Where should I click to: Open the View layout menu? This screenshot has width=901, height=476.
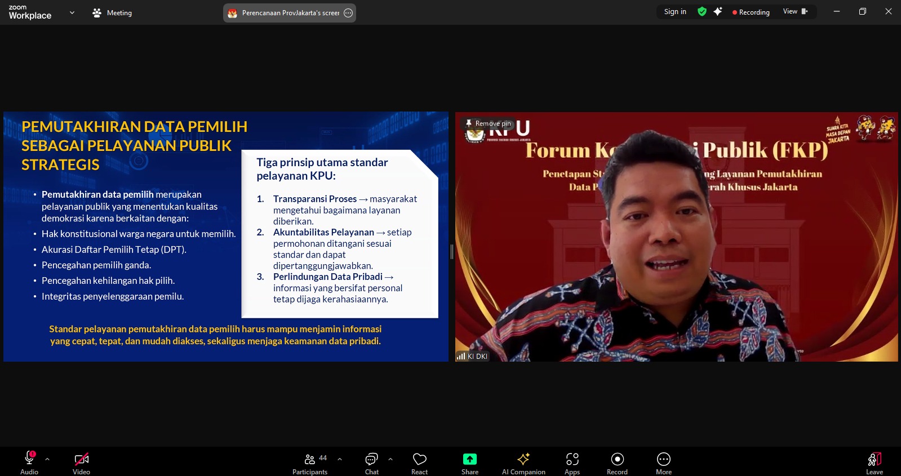pyautogui.click(x=796, y=12)
